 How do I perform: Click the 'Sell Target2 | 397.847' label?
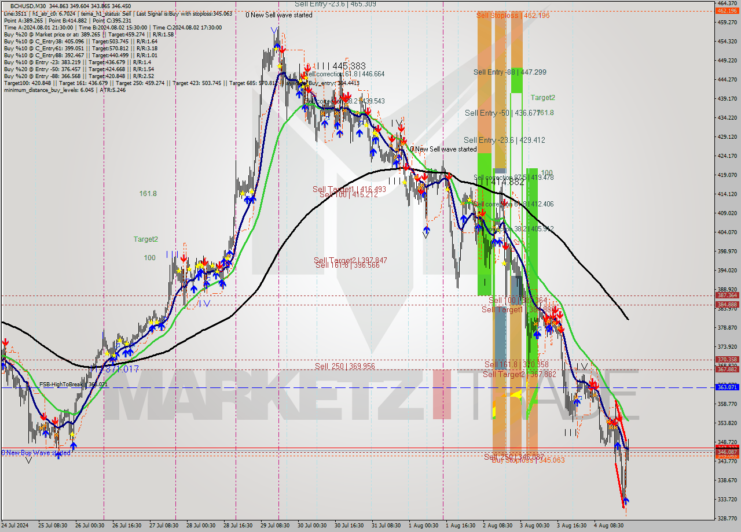350,260
